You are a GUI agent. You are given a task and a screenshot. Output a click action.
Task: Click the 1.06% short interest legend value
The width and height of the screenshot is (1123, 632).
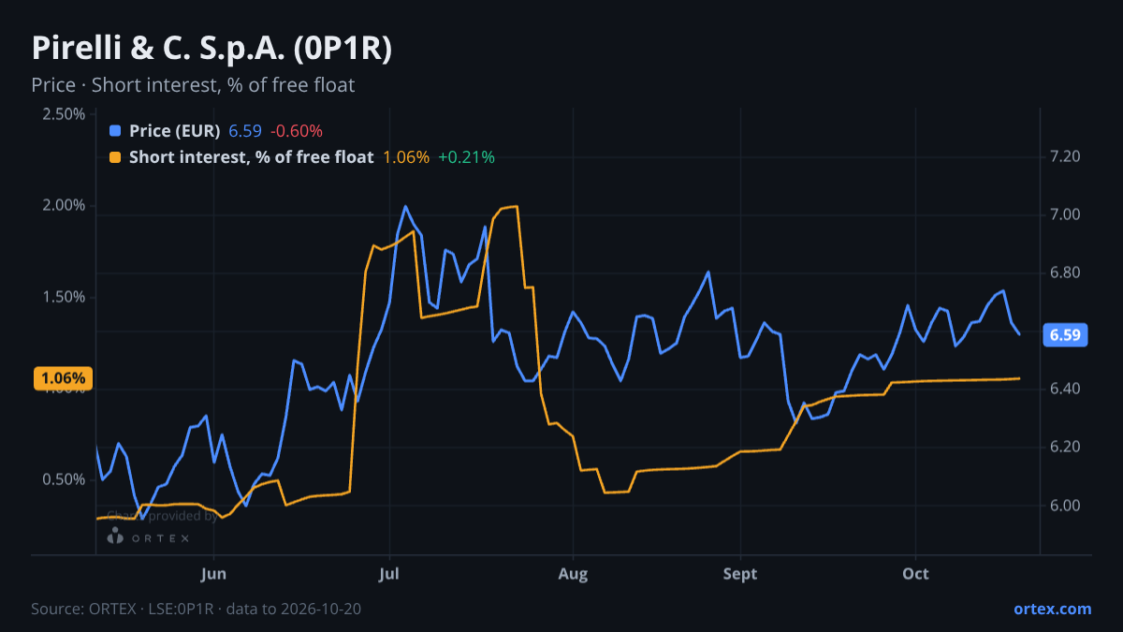point(406,157)
